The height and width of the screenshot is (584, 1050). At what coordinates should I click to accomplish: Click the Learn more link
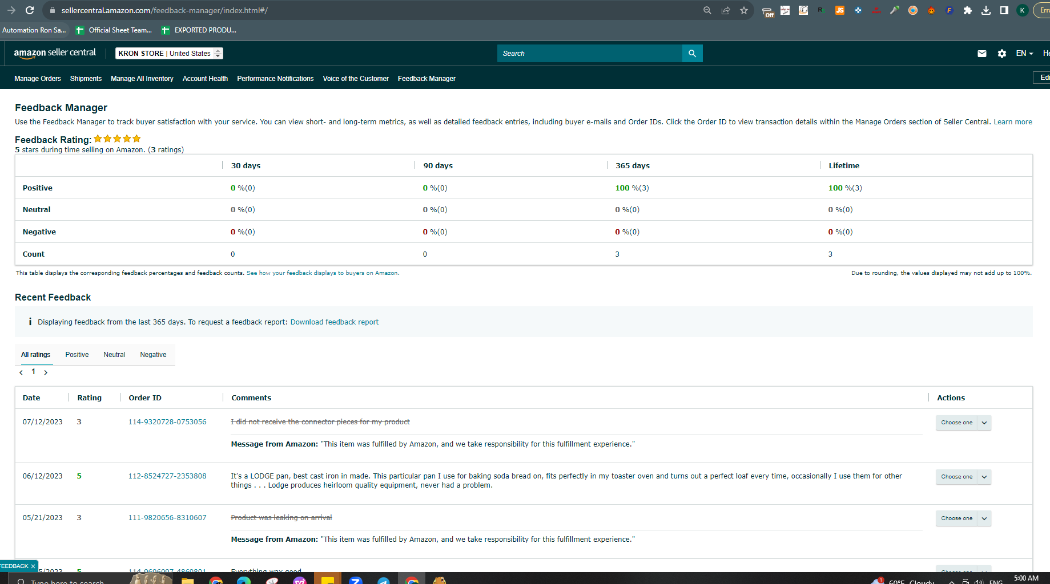tap(1013, 122)
